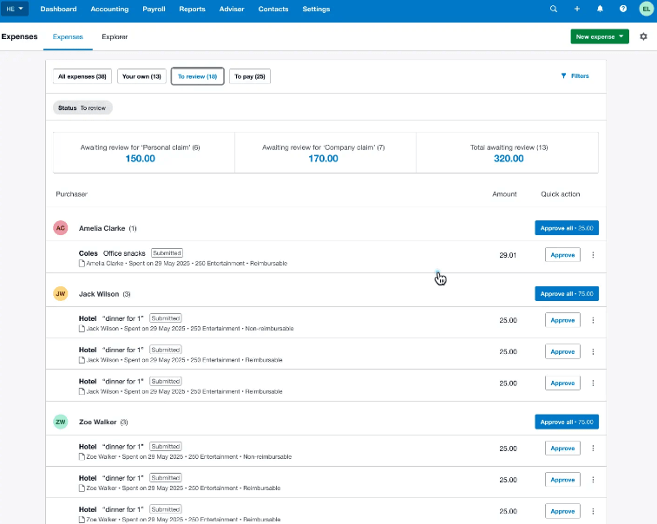This screenshot has width=657, height=524.
Task: Open the notifications bell
Action: point(600,9)
